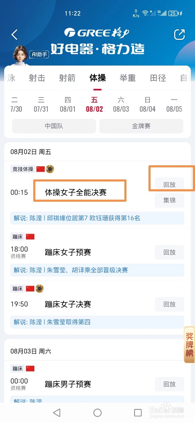Watch 回放 for 蹦床女子决赛
195x423 pixels.
pos(169,304)
